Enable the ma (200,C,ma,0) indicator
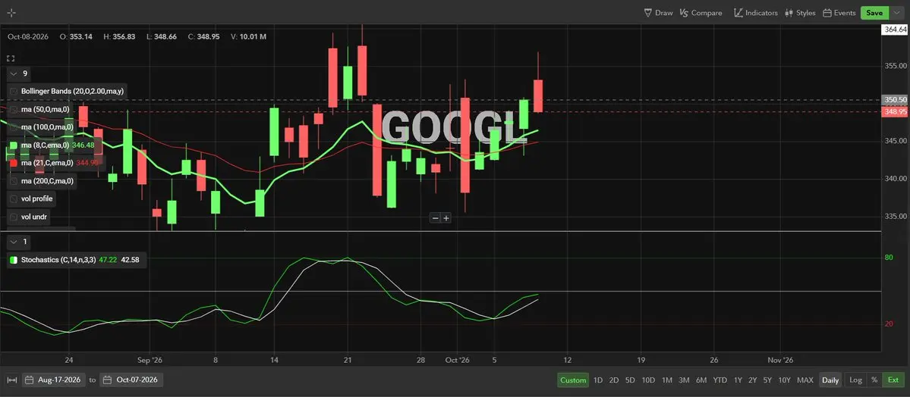 tap(14, 181)
